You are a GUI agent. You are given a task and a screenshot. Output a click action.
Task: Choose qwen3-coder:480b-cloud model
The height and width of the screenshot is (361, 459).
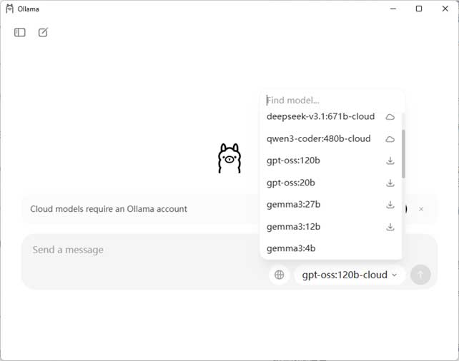coord(331,138)
